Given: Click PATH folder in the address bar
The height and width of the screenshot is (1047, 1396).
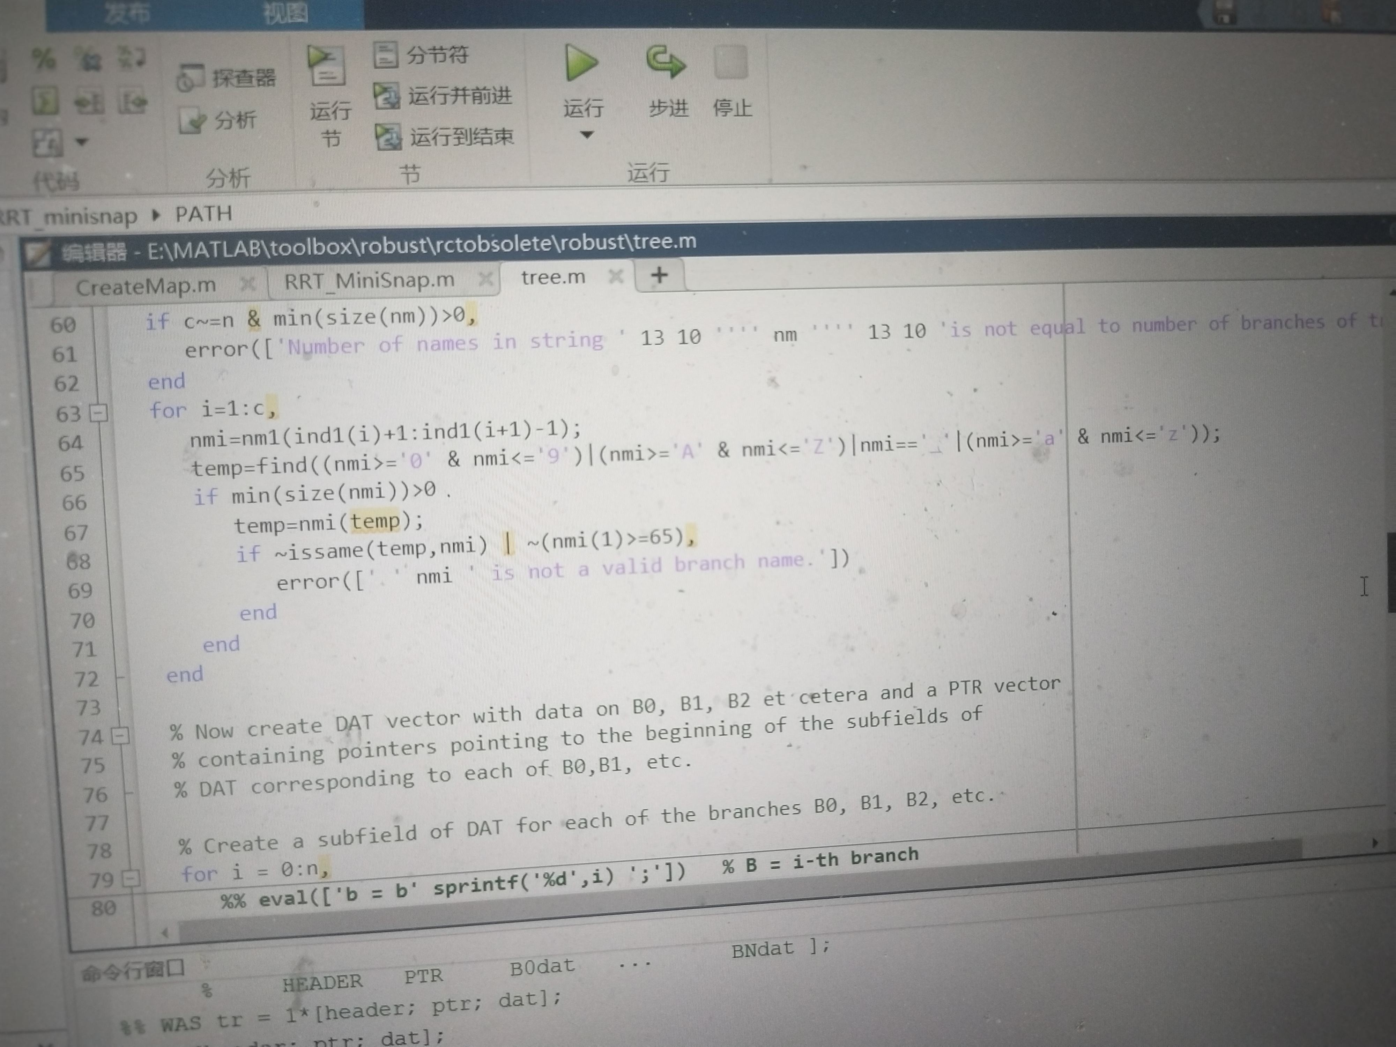Looking at the screenshot, I should coord(203,214).
